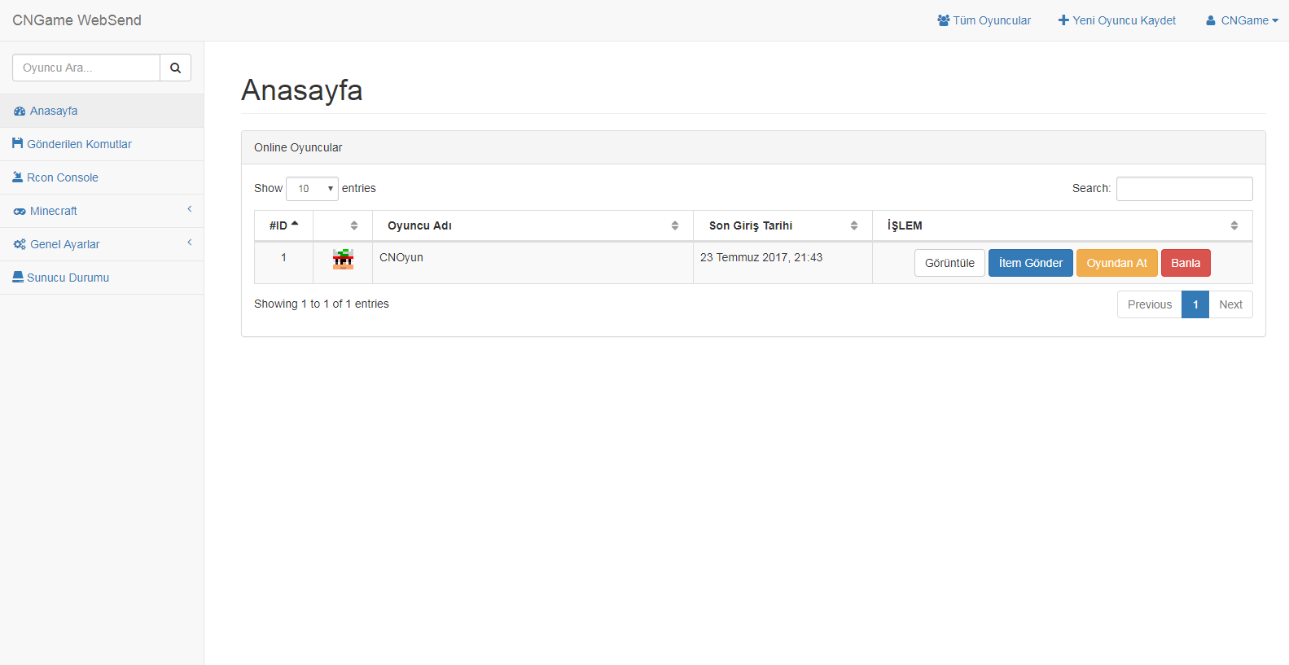This screenshot has width=1289, height=665.
Task: Open the Sunucu Durumu page
Action: [x=102, y=278]
